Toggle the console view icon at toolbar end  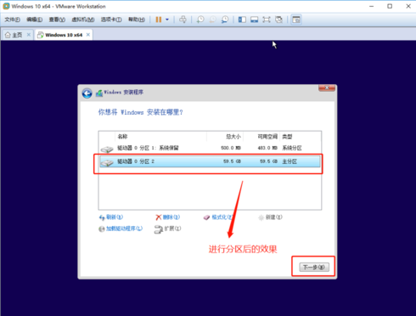pos(296,20)
